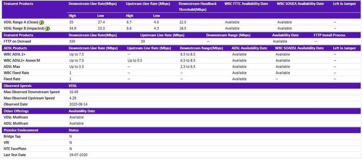This screenshot has width=362, height=161.
Task: Click the WBC FTTC Availability Date header
Action: coord(246,4)
